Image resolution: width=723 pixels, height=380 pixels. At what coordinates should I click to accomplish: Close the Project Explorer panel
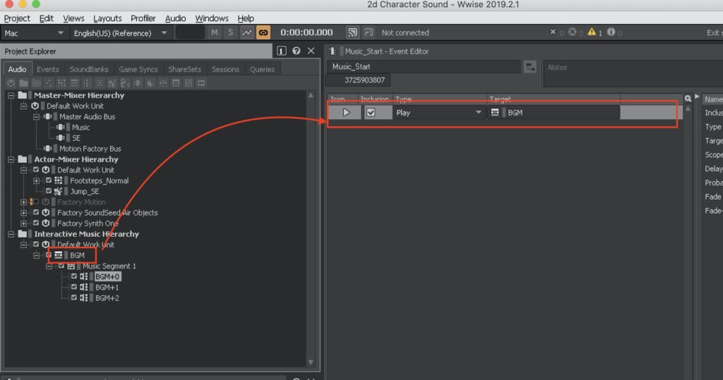(311, 51)
